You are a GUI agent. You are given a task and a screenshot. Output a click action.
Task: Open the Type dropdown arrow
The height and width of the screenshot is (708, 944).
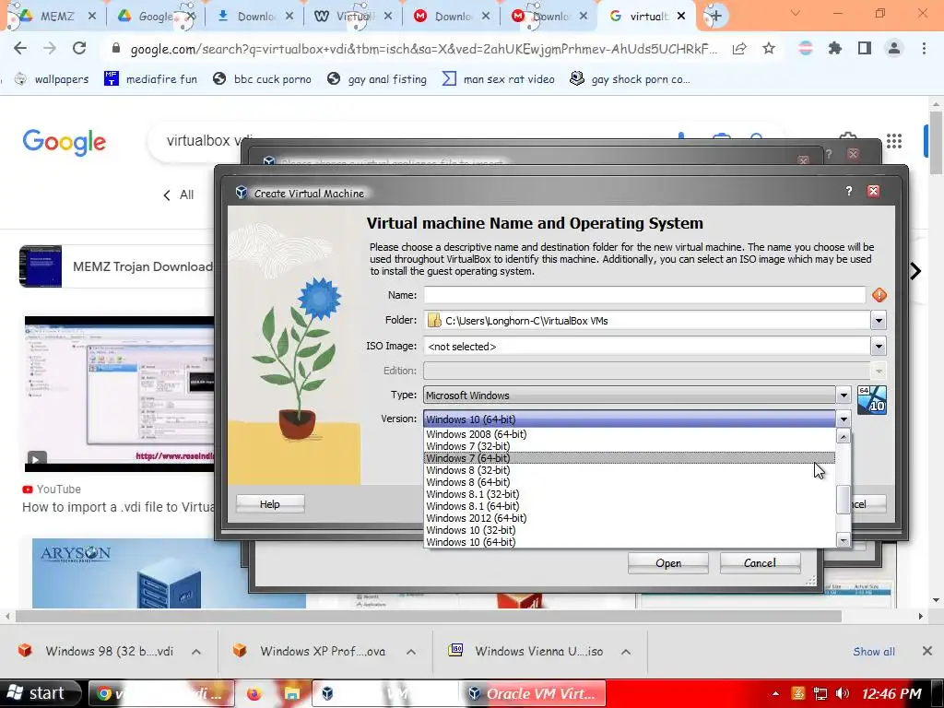click(x=844, y=395)
